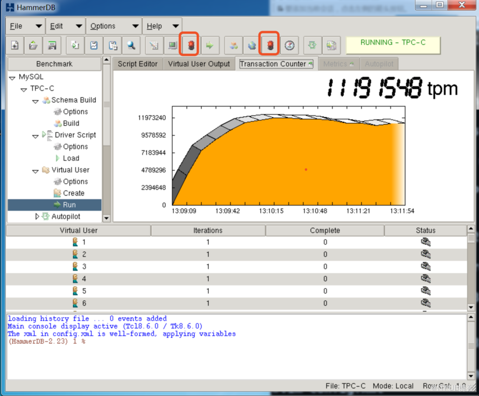Click the New script toolbar icon
The height and width of the screenshot is (396, 479).
[x=15, y=46]
